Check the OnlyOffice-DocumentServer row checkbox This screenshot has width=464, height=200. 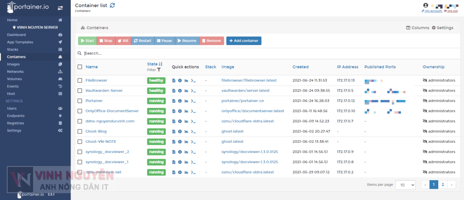click(80, 111)
